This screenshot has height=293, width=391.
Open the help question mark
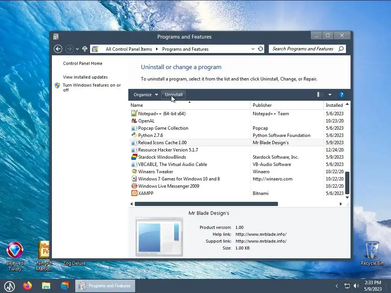[x=342, y=95]
